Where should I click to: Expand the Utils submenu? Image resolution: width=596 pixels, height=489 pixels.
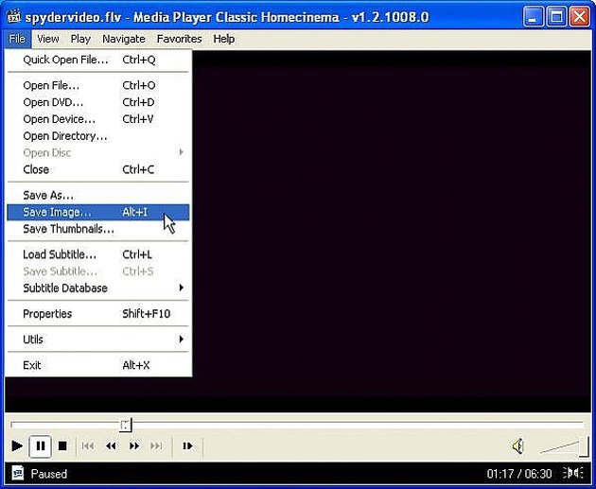[98, 340]
